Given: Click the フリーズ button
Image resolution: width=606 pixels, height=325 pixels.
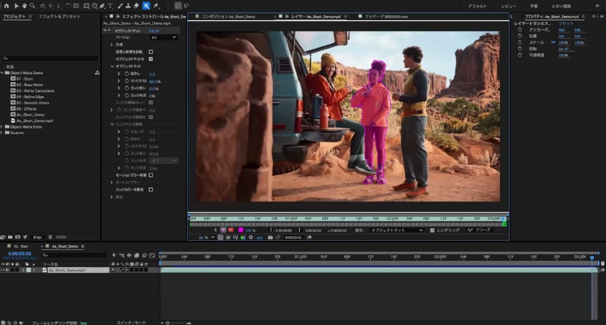Looking at the screenshot, I should (479, 230).
